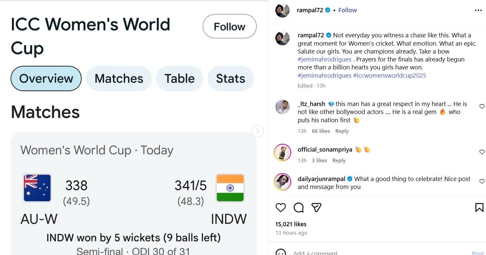Share the post with paper plane icon
This screenshot has width=486, height=255.
point(316,207)
